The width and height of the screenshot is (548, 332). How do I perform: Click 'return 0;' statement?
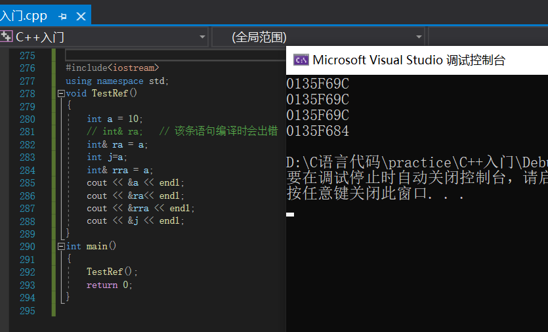pyautogui.click(x=110, y=285)
